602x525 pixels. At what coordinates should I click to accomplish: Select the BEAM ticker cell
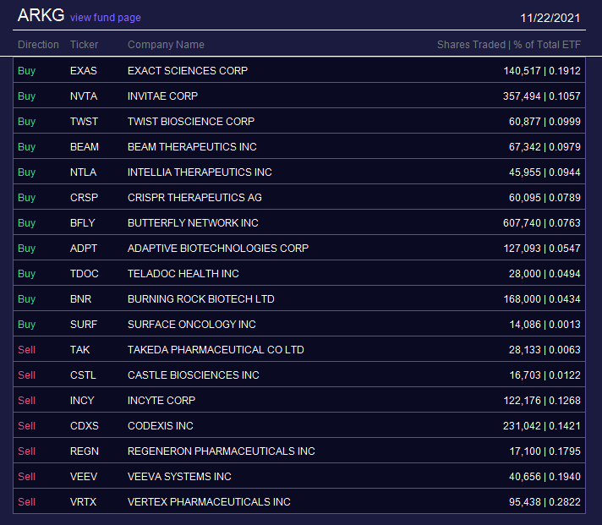(x=84, y=146)
